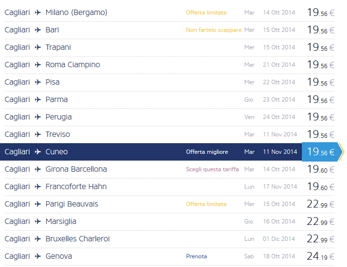This screenshot has height=267, width=347.
Task: Click the airplane icon before Roma Ciampino
Action: coord(38,65)
